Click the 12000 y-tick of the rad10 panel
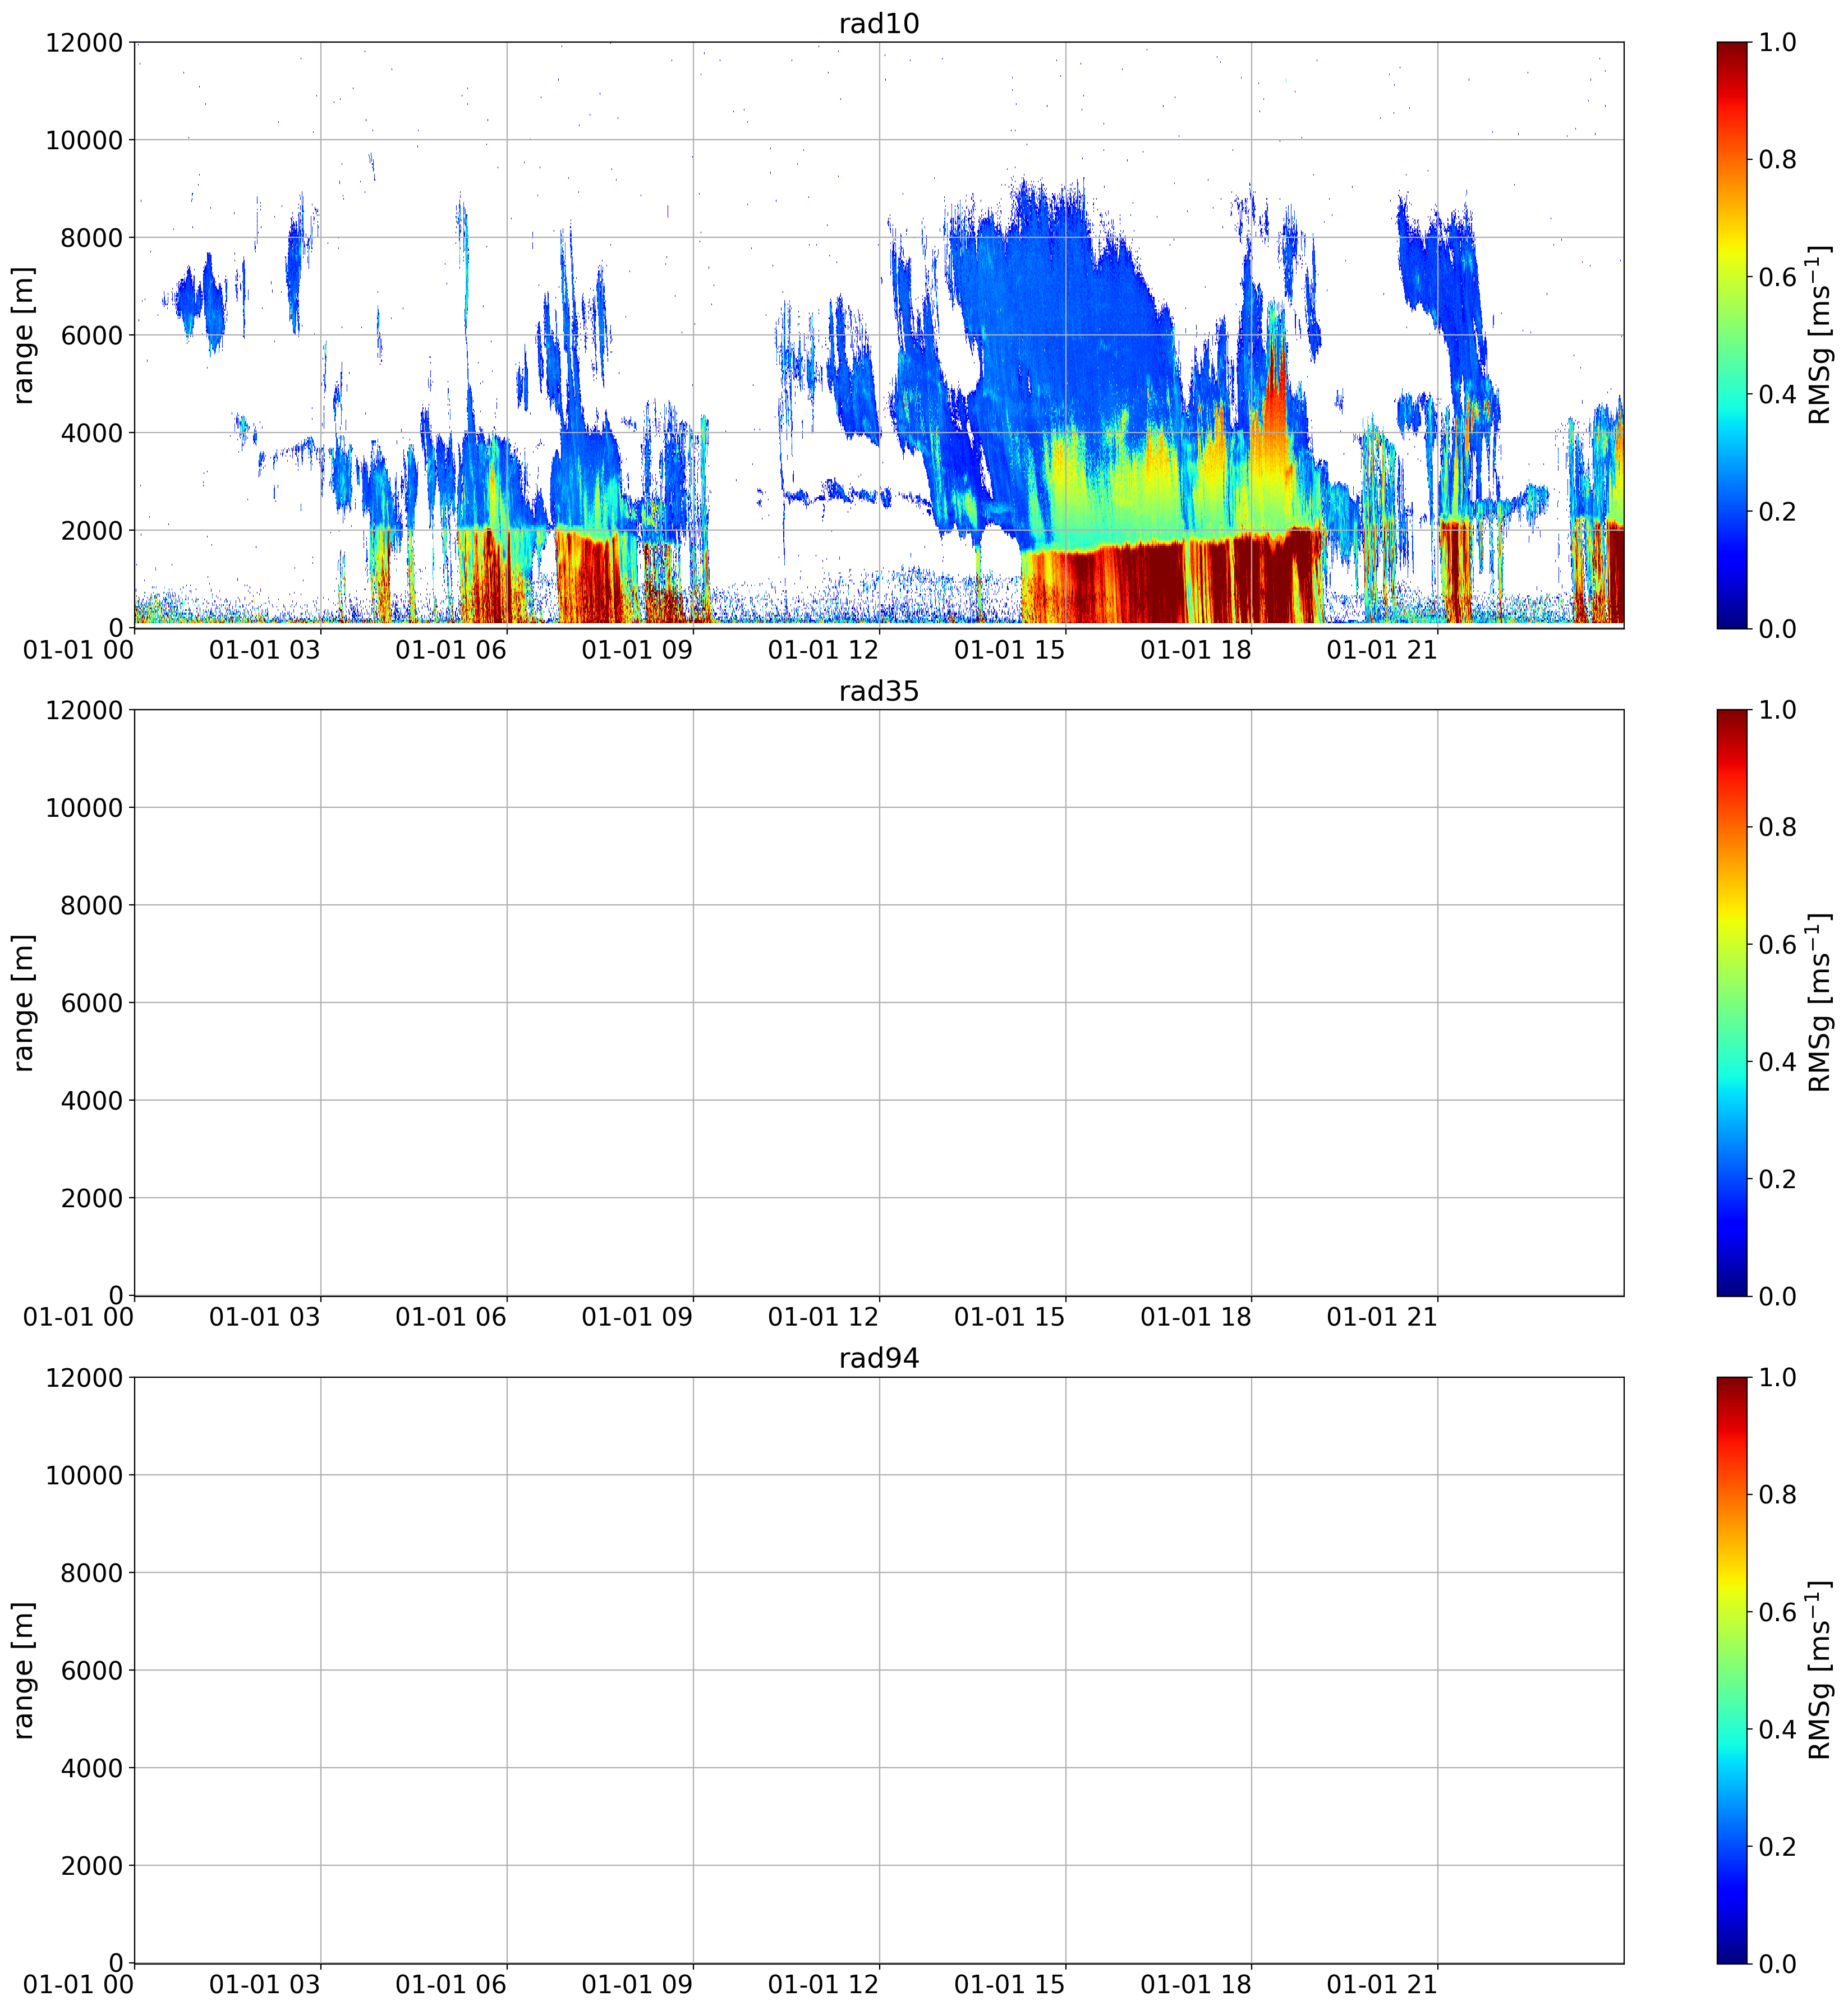This screenshot has height=2010, width=1848. [84, 42]
